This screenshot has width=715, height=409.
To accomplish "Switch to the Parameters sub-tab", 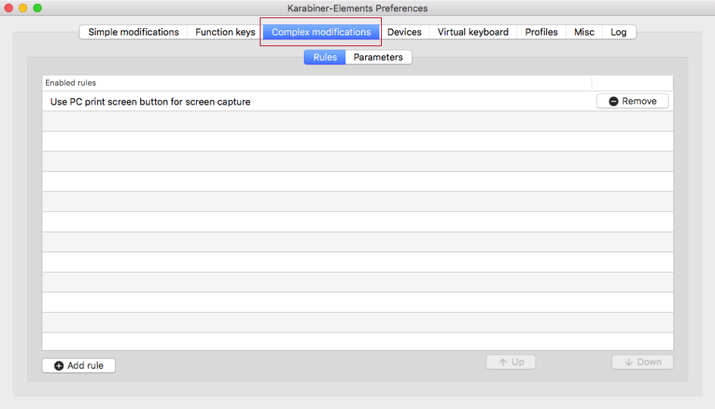I will click(x=379, y=57).
